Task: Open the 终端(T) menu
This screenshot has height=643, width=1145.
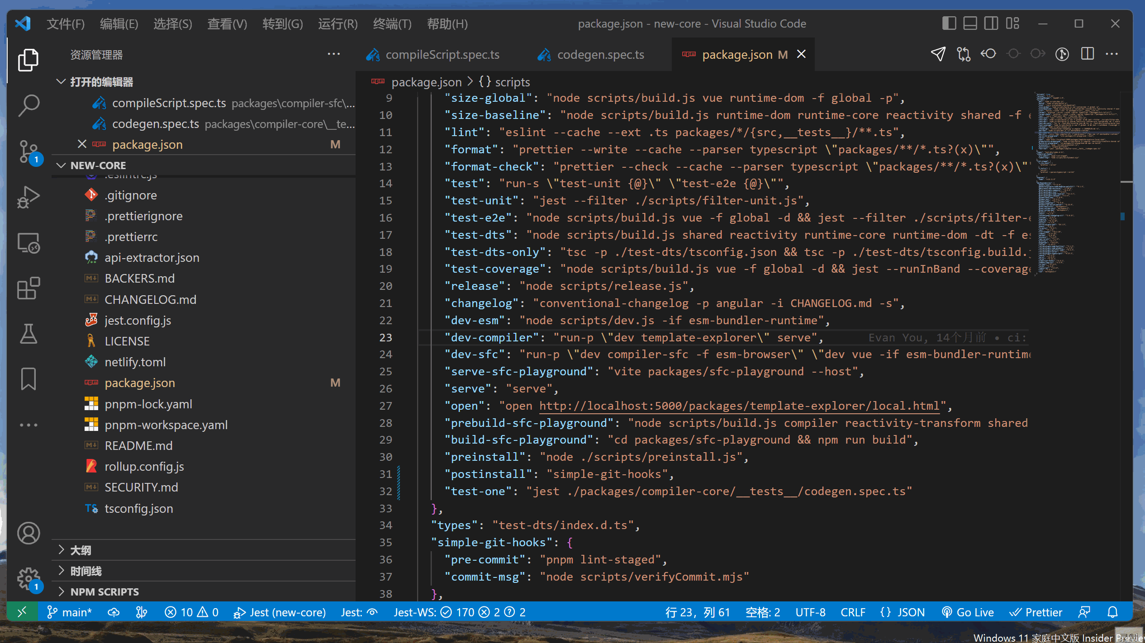Action: point(392,24)
